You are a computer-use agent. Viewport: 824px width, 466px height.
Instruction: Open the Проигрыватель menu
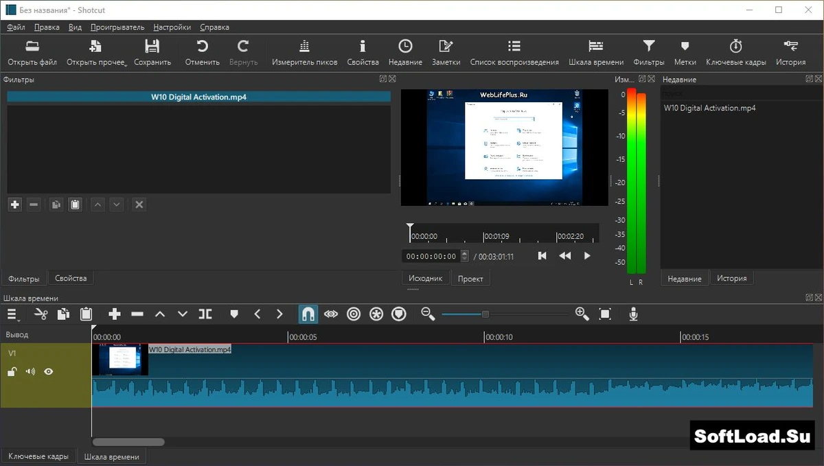click(117, 27)
